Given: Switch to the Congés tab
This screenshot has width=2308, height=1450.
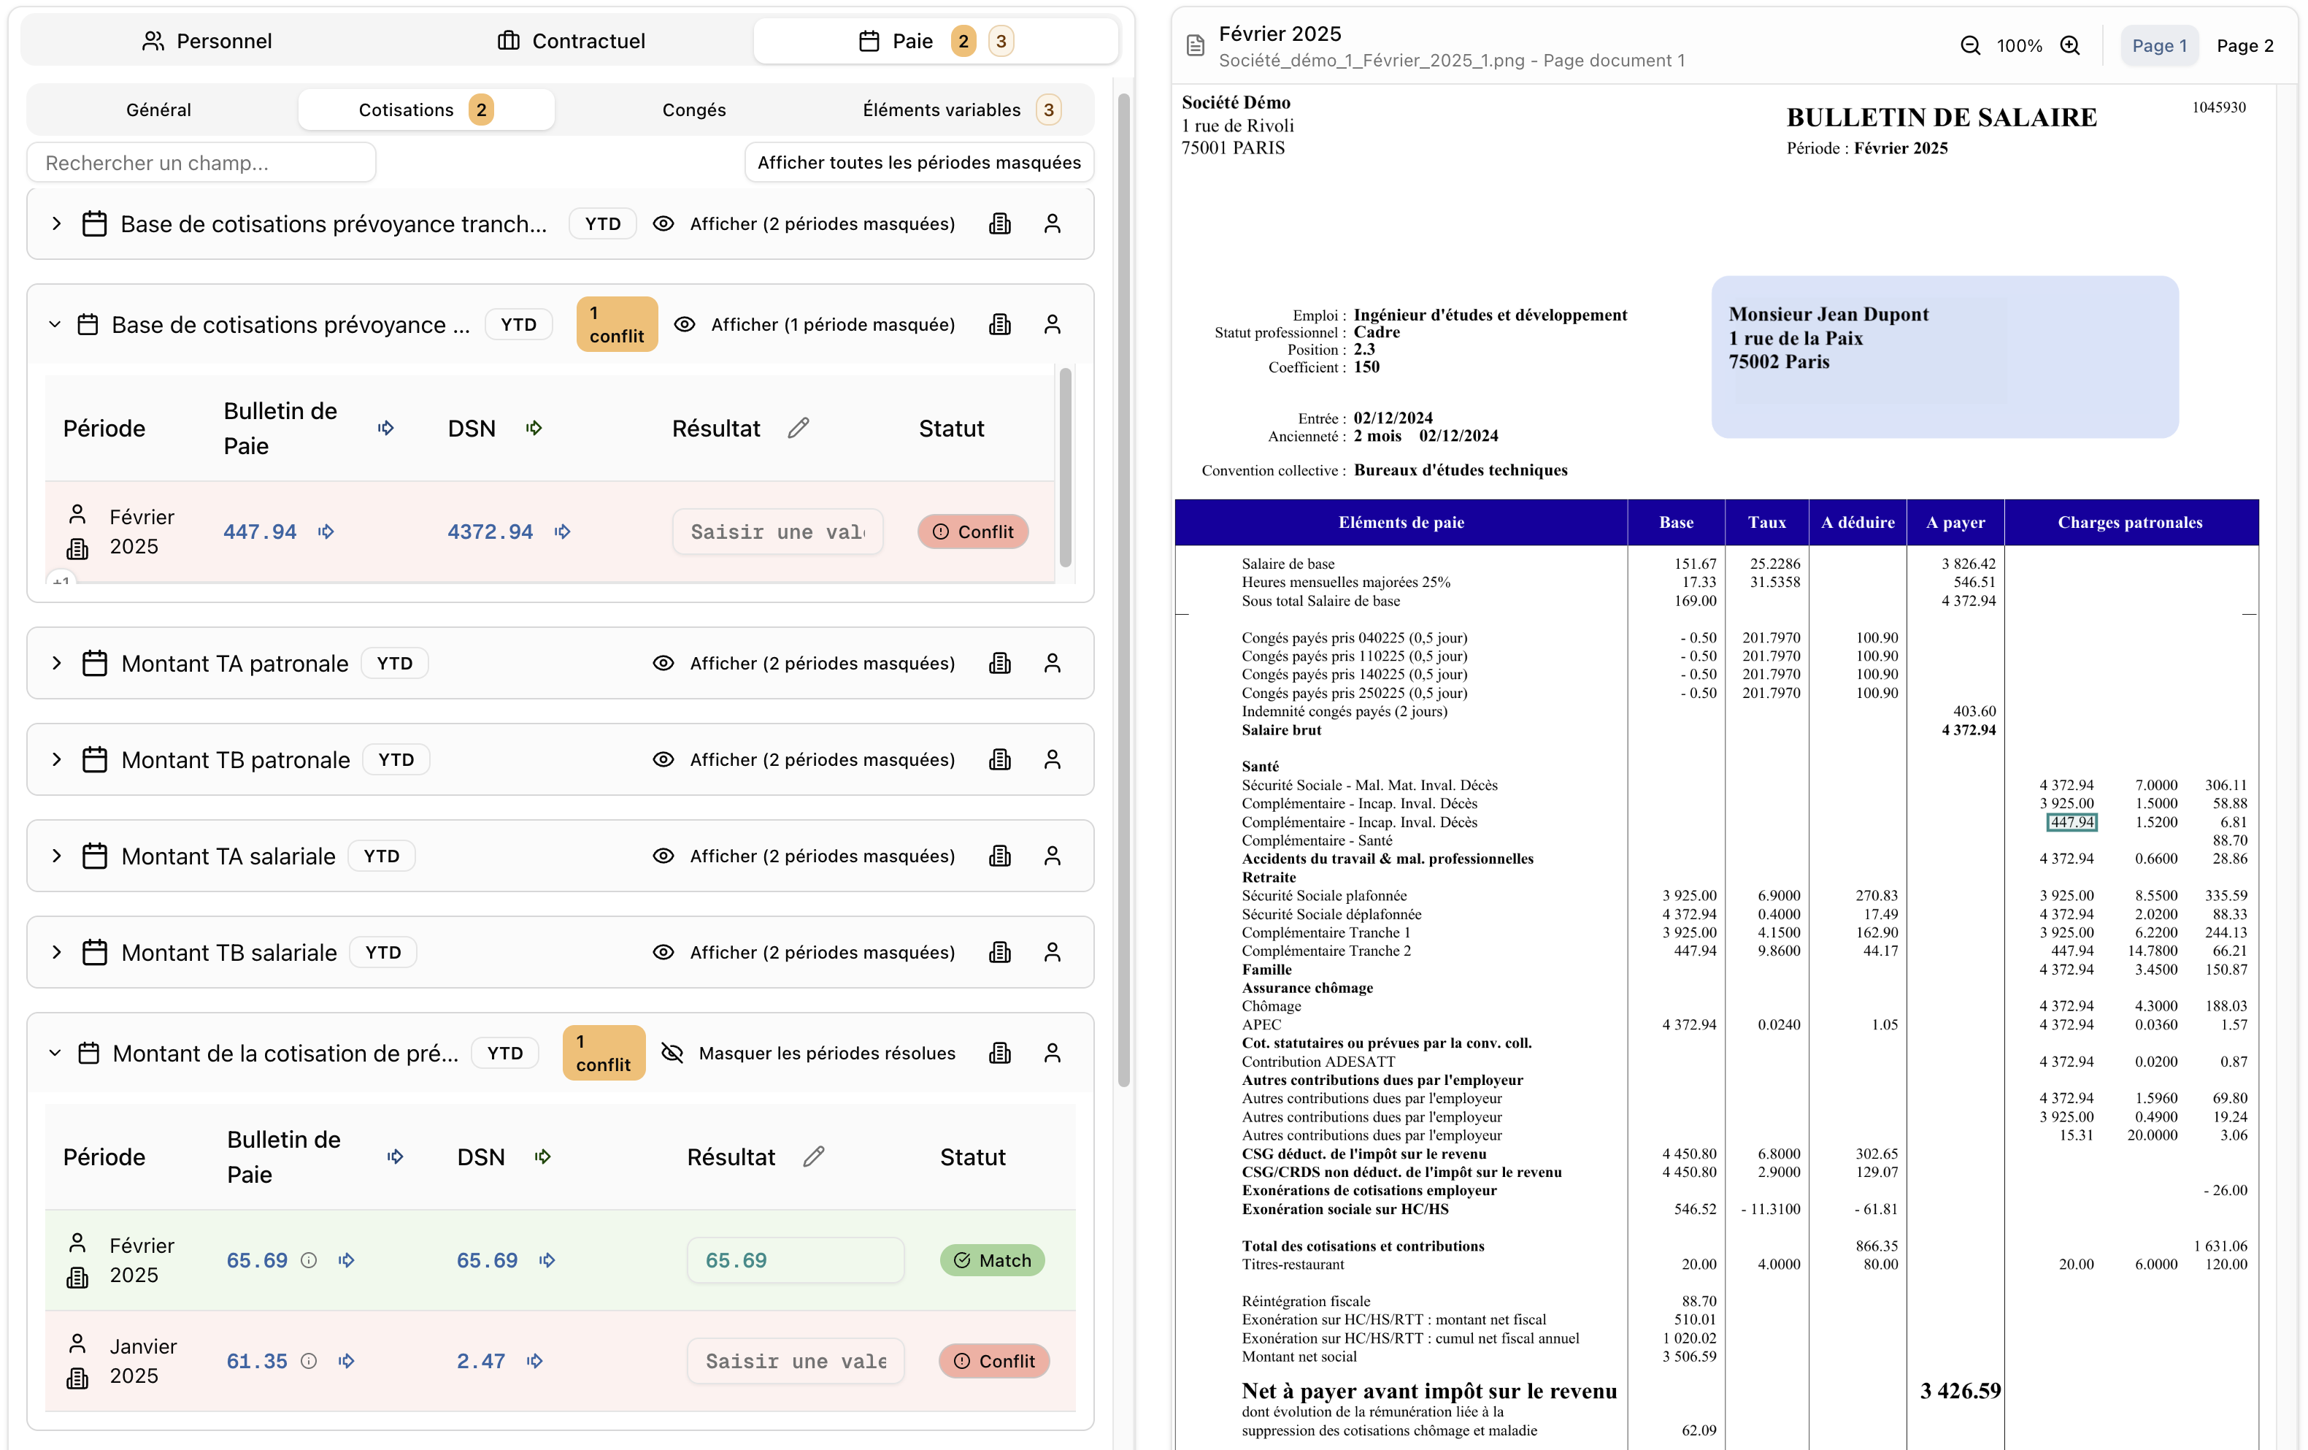Looking at the screenshot, I should 694,110.
